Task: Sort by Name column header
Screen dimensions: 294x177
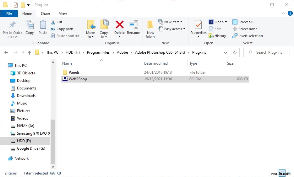Action: [101, 63]
